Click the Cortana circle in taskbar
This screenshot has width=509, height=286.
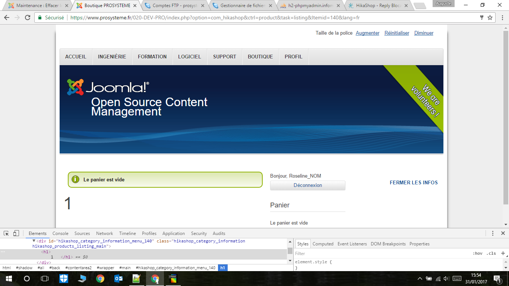[26, 278]
